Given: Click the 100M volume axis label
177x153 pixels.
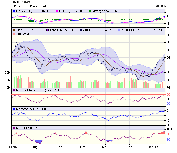Looking at the screenshot, I should [x=6, y=73].
